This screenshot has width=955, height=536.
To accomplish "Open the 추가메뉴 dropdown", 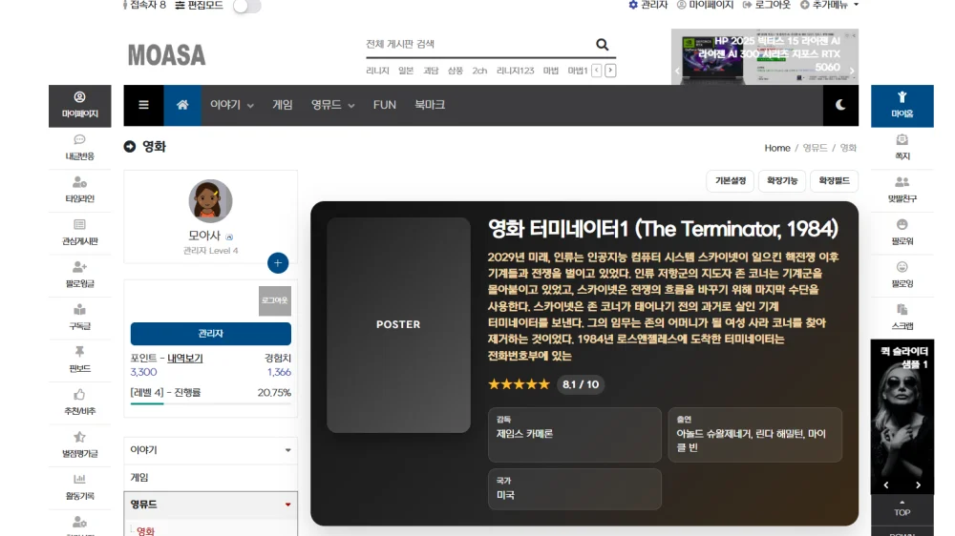I will [829, 5].
